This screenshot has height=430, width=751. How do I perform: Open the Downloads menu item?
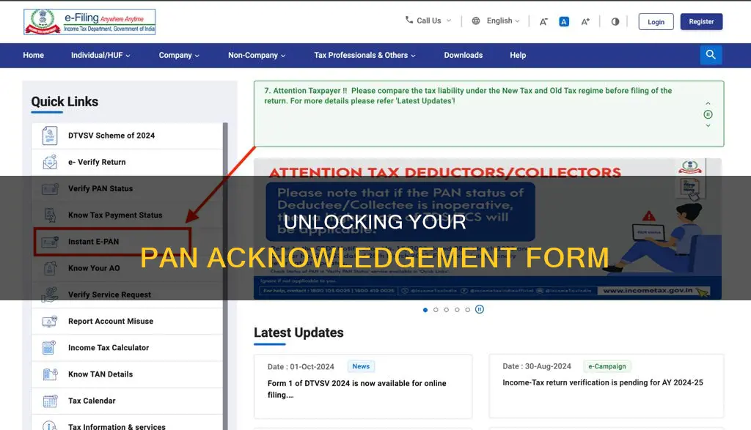pos(464,56)
